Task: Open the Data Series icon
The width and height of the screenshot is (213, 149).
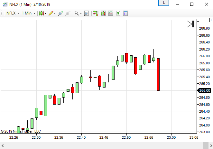Action: 103,13
